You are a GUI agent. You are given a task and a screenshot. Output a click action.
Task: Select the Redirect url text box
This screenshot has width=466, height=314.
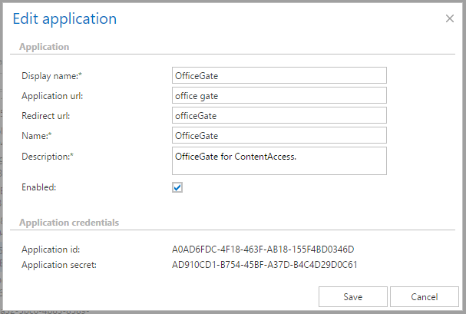pyautogui.click(x=279, y=115)
